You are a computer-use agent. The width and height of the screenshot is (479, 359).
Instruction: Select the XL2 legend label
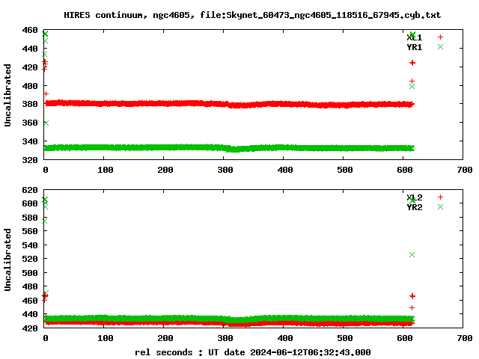pyautogui.click(x=414, y=197)
